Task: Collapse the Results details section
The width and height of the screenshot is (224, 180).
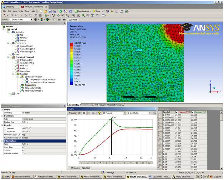Action: point(2,125)
